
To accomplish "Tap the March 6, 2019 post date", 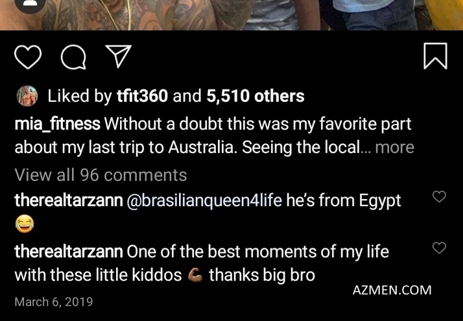I will [x=53, y=302].
